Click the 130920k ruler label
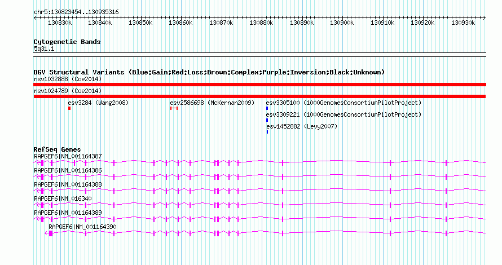This screenshot has height=265, width=502. click(422, 23)
